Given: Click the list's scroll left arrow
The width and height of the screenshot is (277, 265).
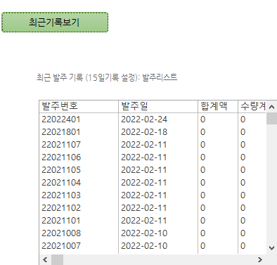Looking at the screenshot, I should 45,259.
